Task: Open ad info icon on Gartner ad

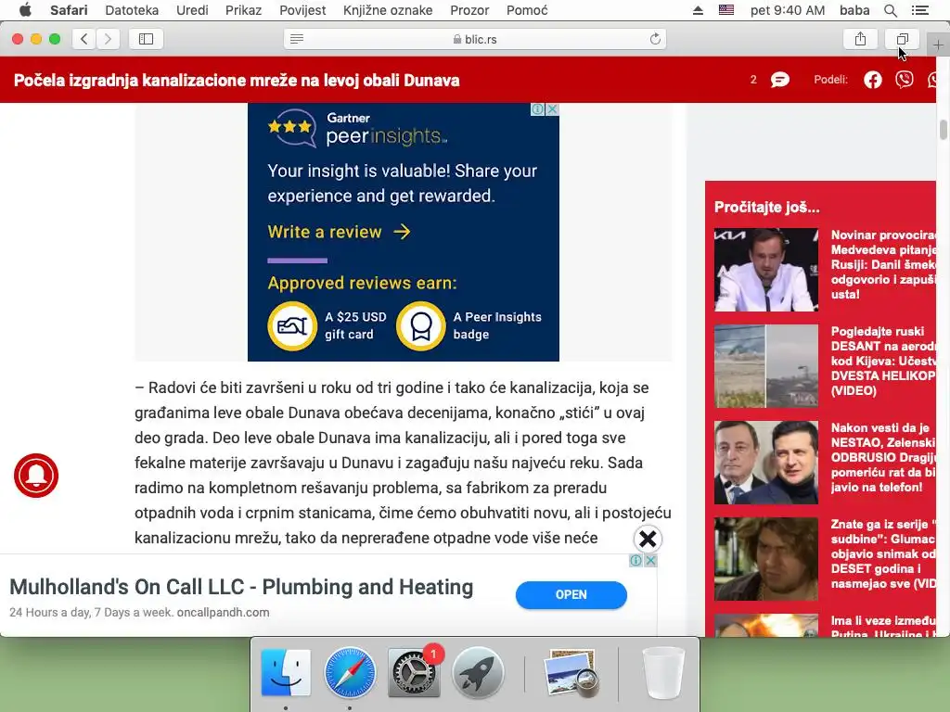Action: [x=537, y=109]
